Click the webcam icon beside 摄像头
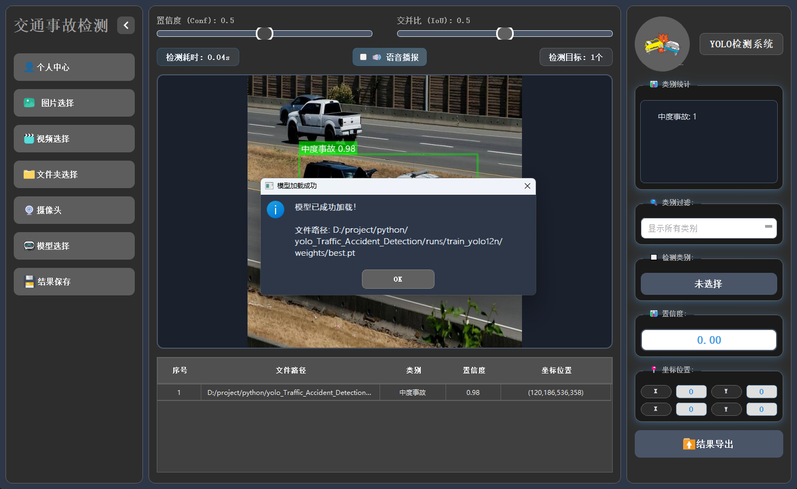Image resolution: width=797 pixels, height=489 pixels. [29, 210]
